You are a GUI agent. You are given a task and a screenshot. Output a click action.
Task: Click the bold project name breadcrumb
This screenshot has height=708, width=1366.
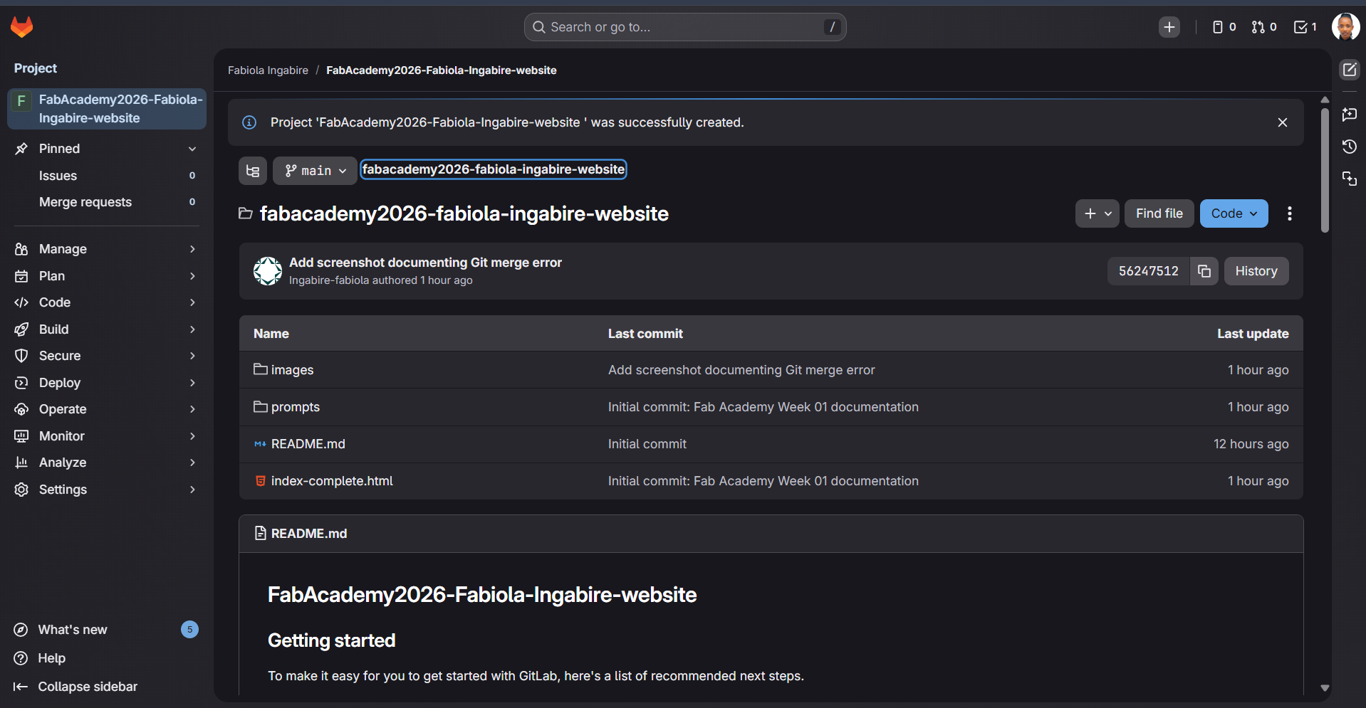click(442, 70)
